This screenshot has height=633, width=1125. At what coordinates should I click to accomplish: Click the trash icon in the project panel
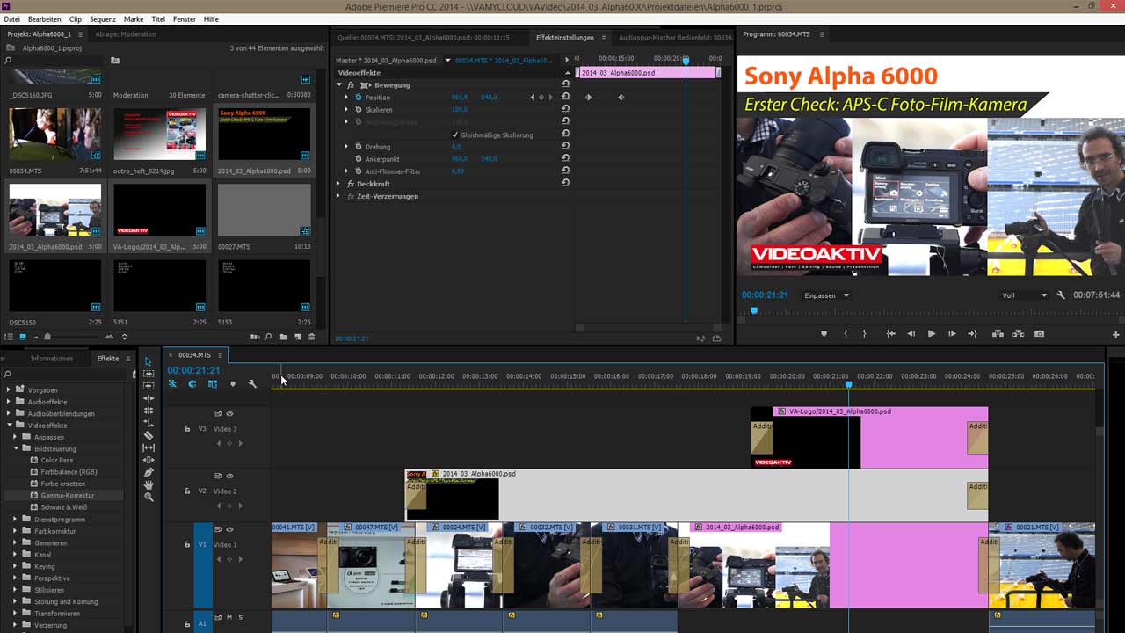tap(312, 337)
